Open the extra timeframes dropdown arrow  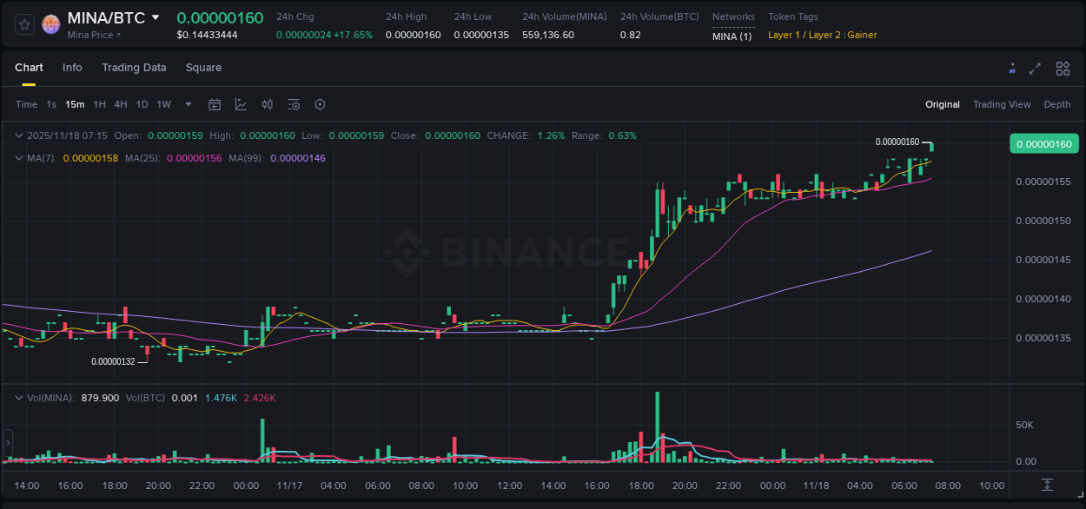click(188, 104)
